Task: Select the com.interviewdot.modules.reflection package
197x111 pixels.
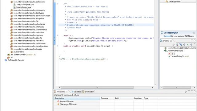Action: (x=29, y=41)
